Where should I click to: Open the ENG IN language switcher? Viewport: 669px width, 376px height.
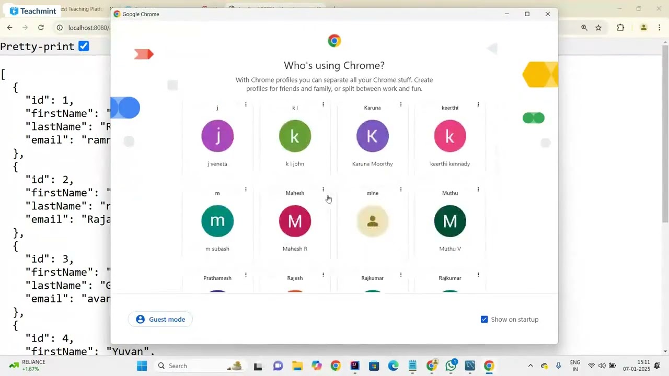(575, 366)
